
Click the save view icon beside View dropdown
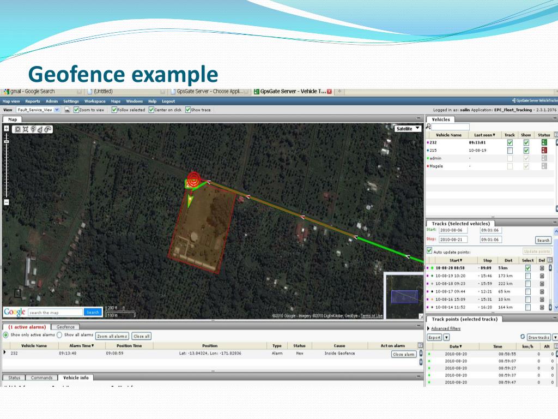pos(67,110)
